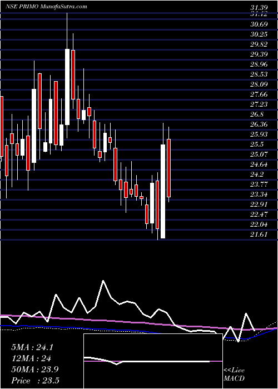Click the 22.04 price axis label
Viewport: 278px width, 389px height.
259,225
